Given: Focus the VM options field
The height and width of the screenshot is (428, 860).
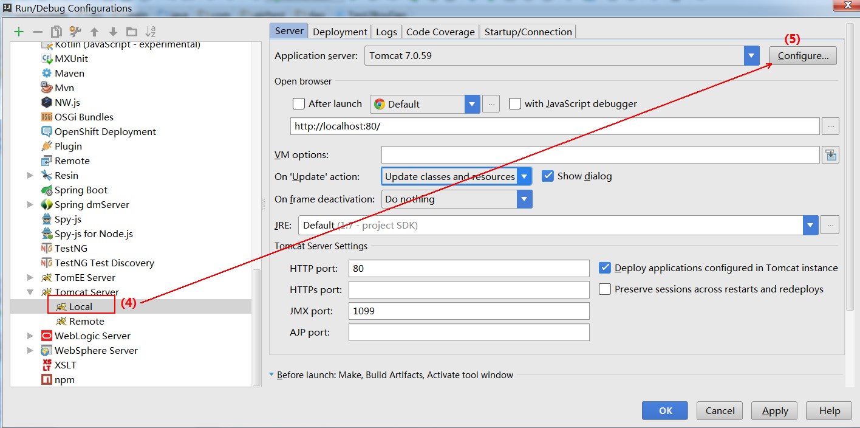Looking at the screenshot, I should coord(601,155).
